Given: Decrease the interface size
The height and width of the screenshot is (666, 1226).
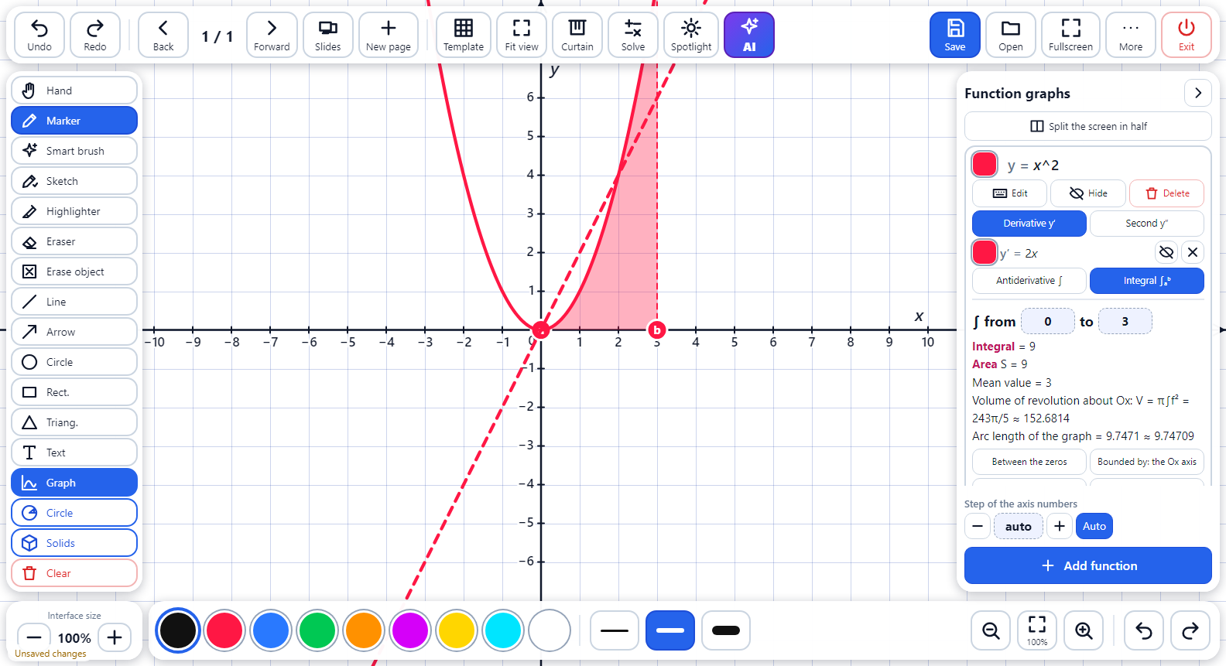Looking at the screenshot, I should coord(34,637).
